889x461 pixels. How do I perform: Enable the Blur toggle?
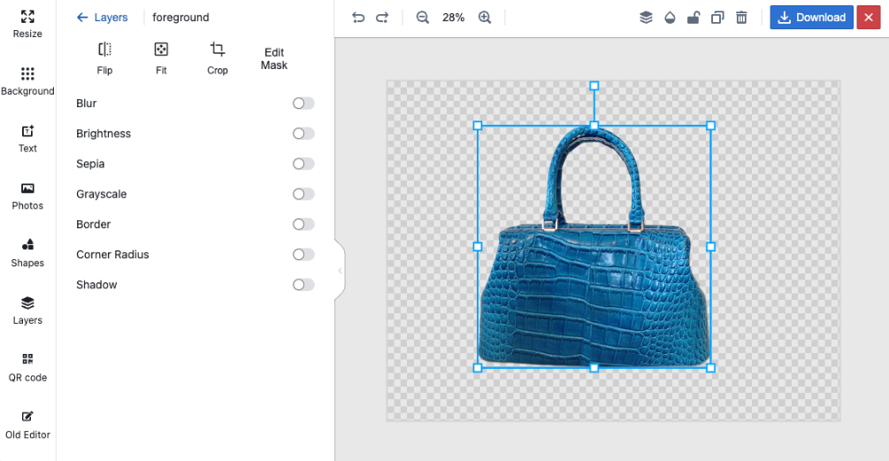(x=303, y=104)
